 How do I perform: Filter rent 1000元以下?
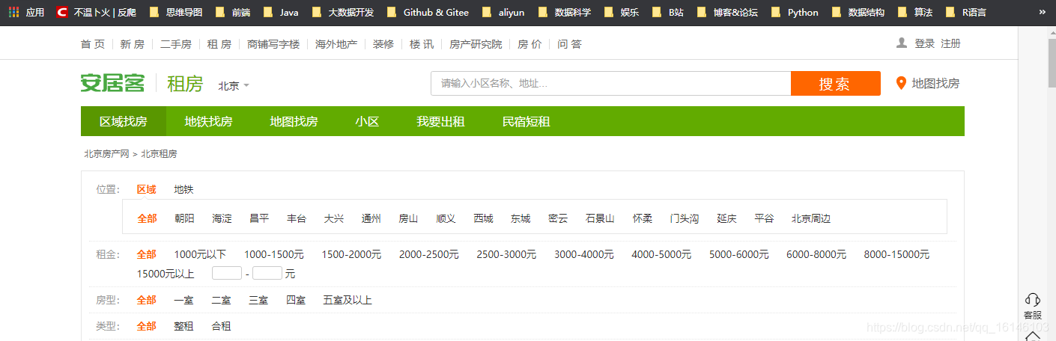[x=200, y=255]
